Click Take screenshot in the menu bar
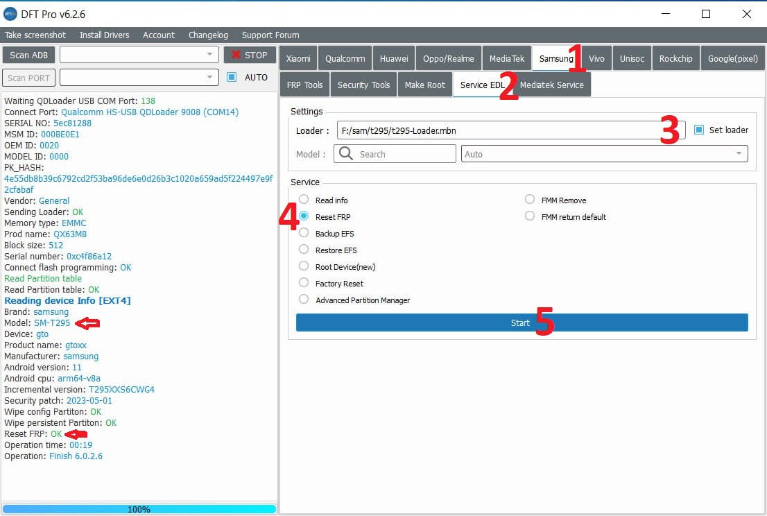767x516 pixels. (35, 35)
